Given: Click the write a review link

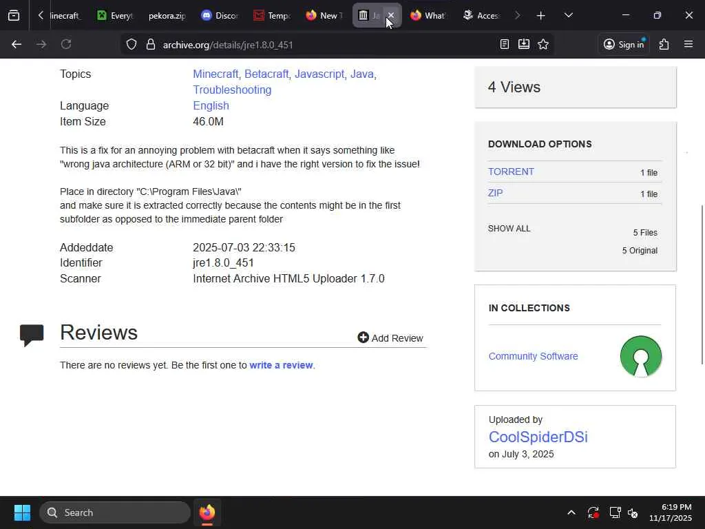Looking at the screenshot, I should pos(281,365).
